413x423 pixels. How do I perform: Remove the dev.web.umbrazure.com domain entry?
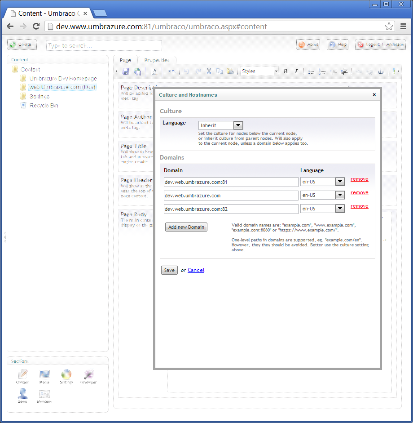pyautogui.click(x=359, y=192)
